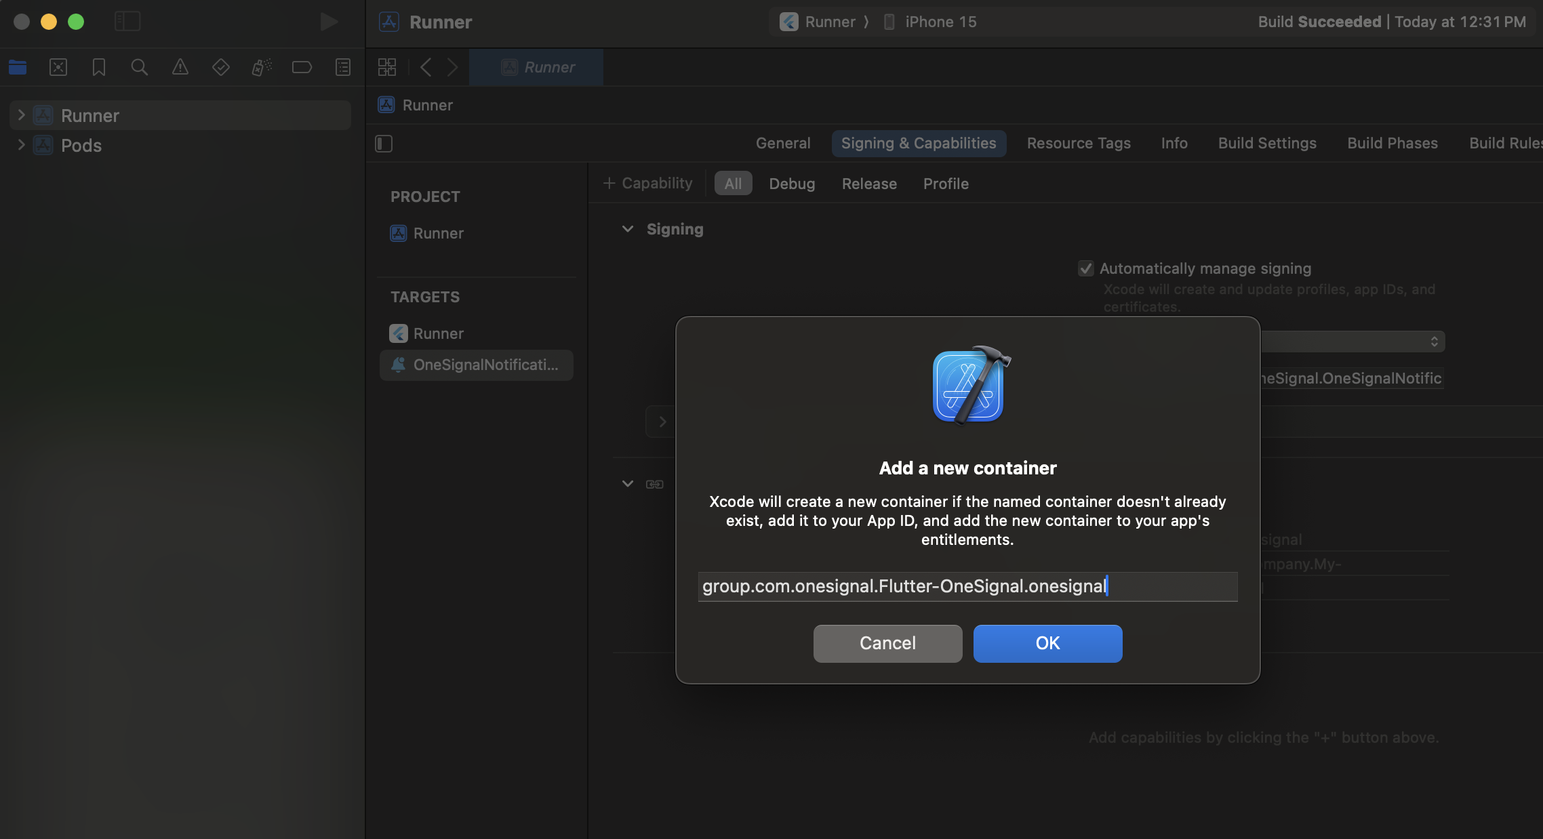Toggle the navigator sidebar button in title bar
Screen dimensions: 1543x839
[127, 22]
